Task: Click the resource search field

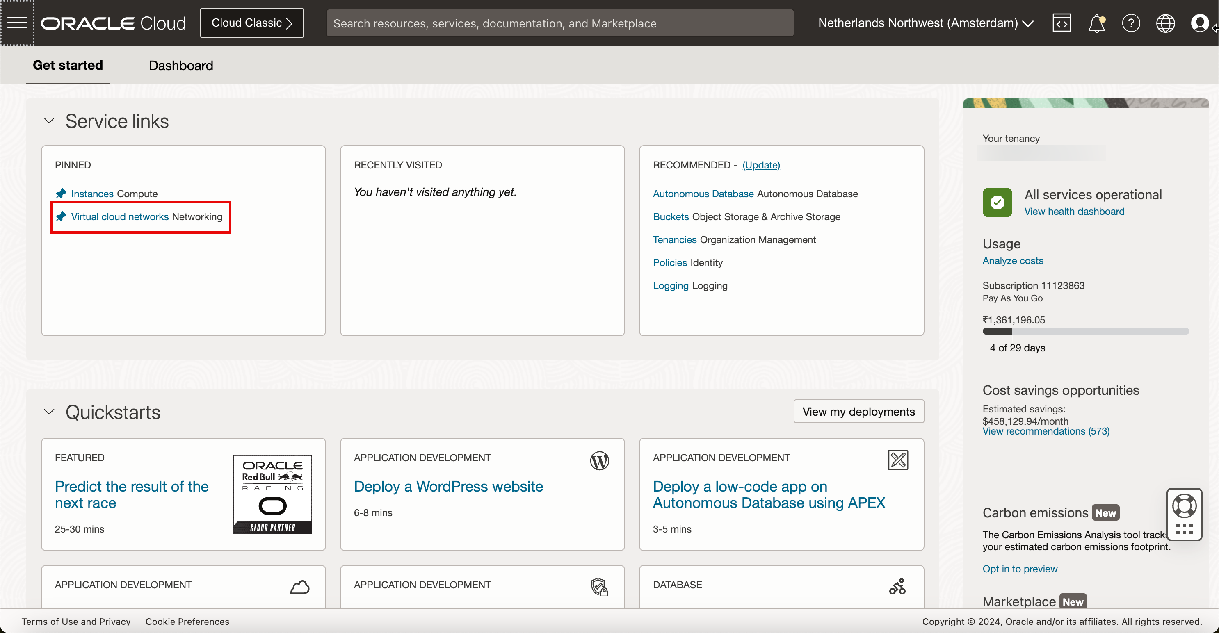Action: tap(560, 23)
